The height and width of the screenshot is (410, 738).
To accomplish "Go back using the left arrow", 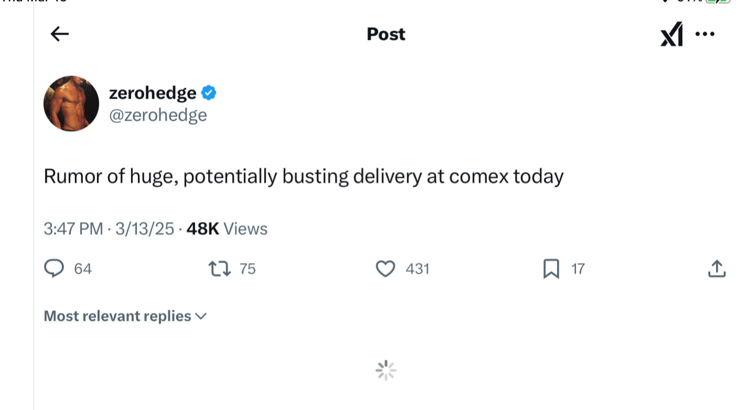I will click(60, 34).
